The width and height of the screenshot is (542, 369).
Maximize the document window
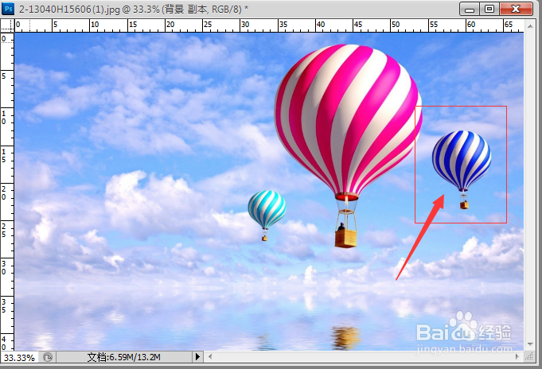(489, 9)
